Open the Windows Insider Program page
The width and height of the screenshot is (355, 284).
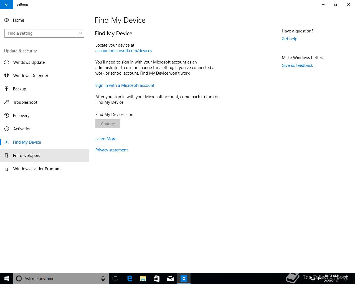click(44, 169)
